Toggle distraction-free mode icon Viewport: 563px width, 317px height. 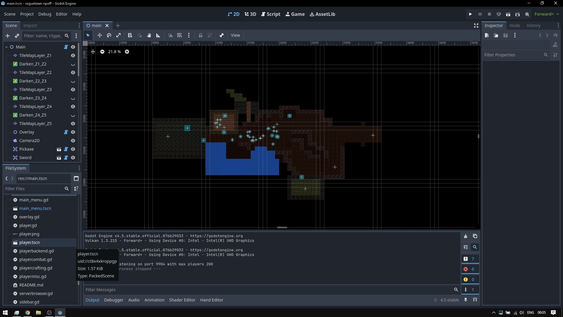click(x=476, y=26)
